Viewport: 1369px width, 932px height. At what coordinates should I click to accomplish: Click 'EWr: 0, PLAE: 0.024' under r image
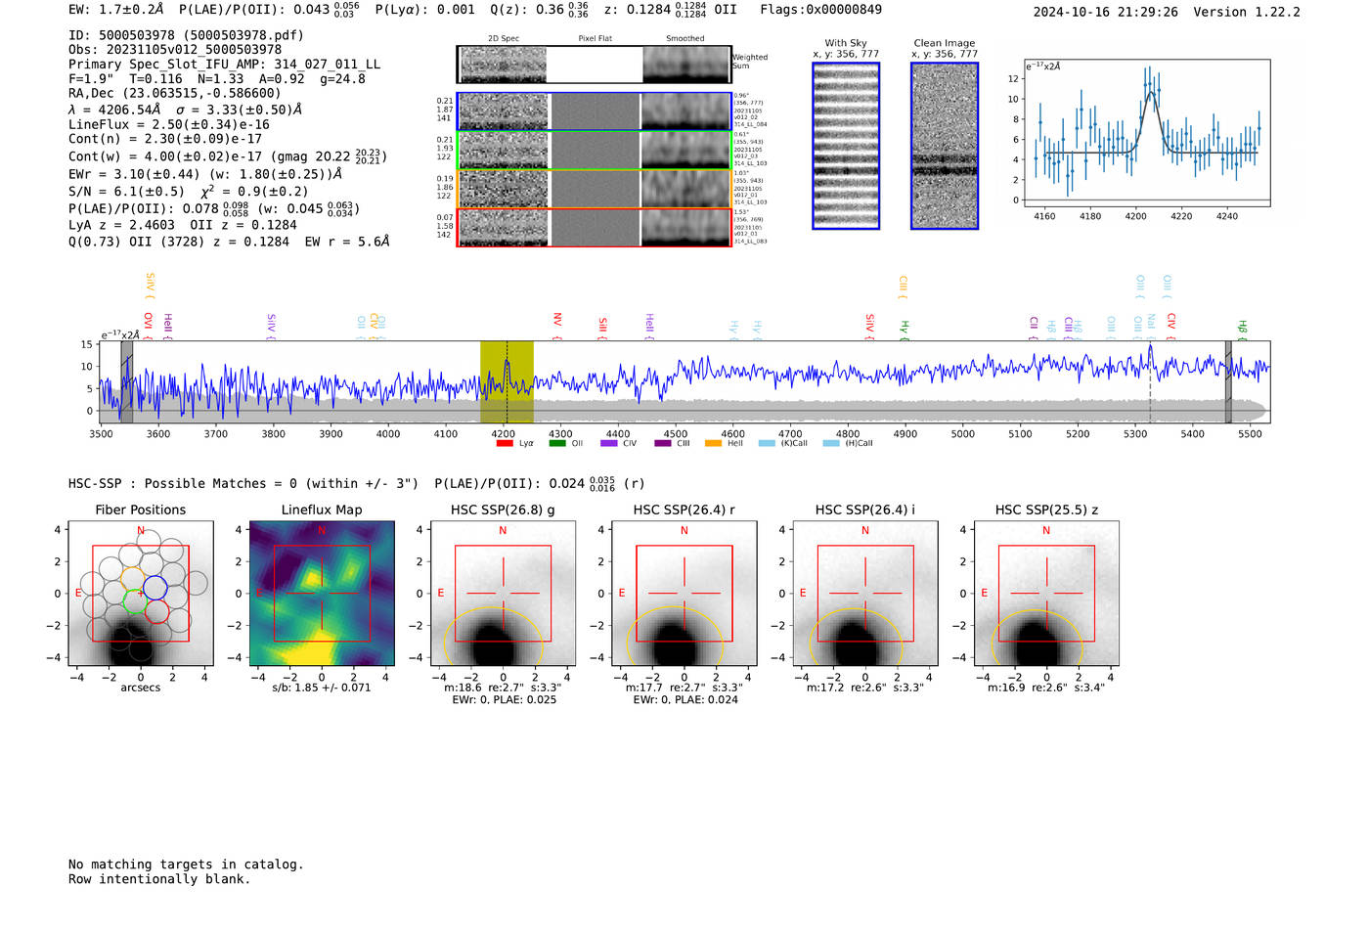coord(685,700)
